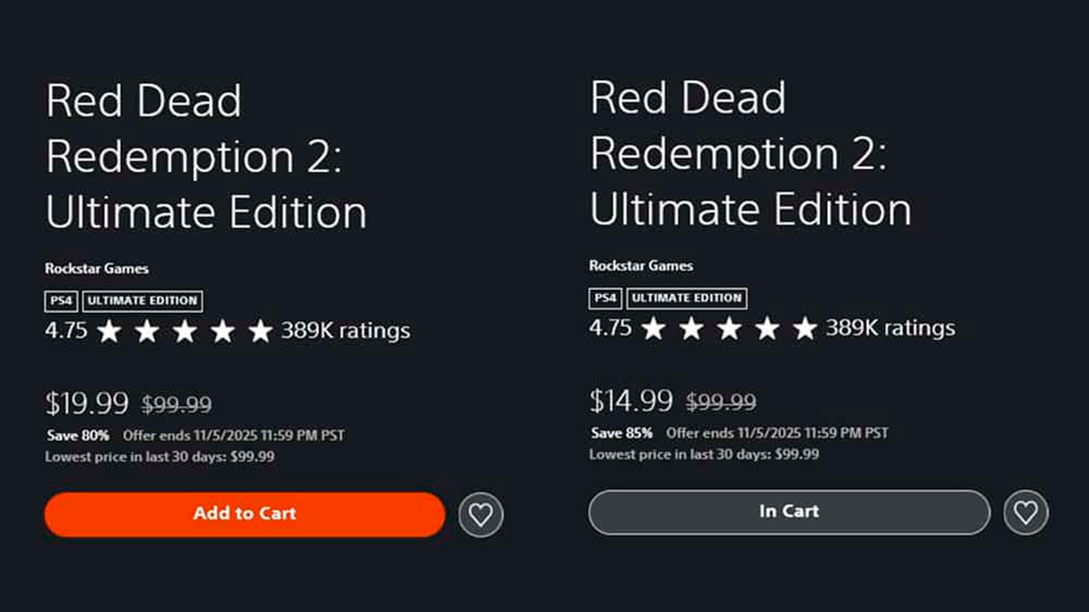Click the ULTIMATE EDITION badge on the left
Image resolution: width=1089 pixels, height=612 pixels.
click(x=142, y=301)
